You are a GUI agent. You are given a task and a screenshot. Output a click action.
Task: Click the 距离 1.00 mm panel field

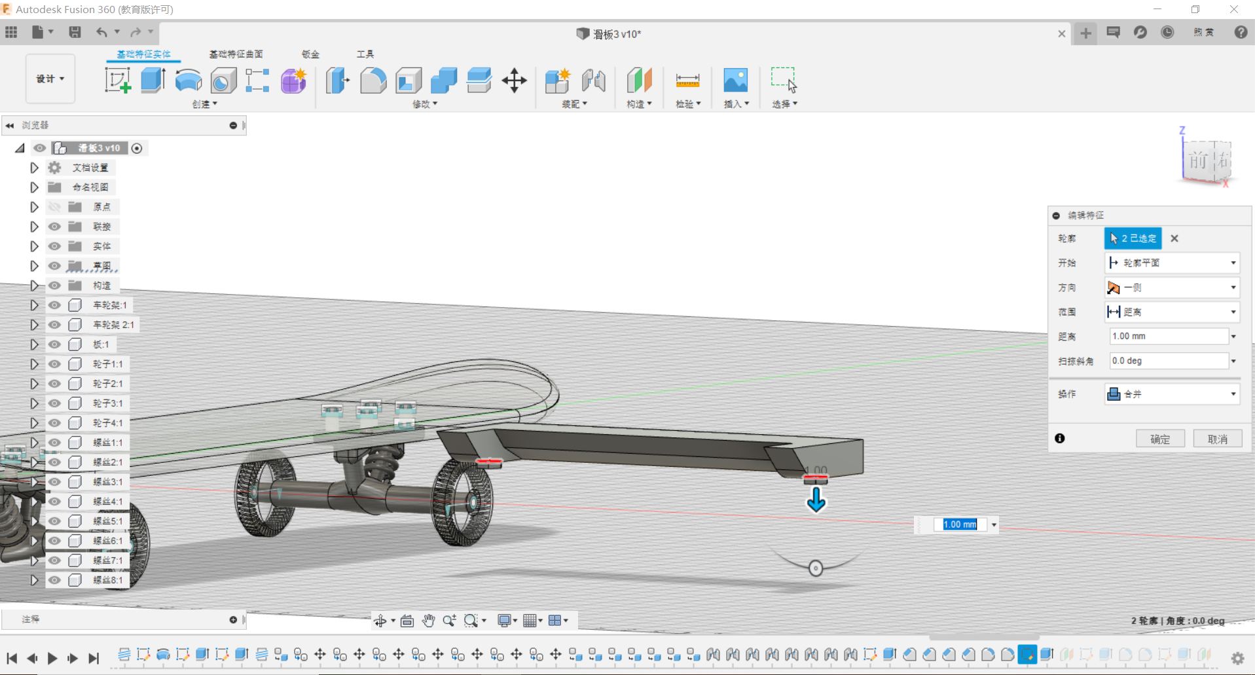click(x=1169, y=337)
